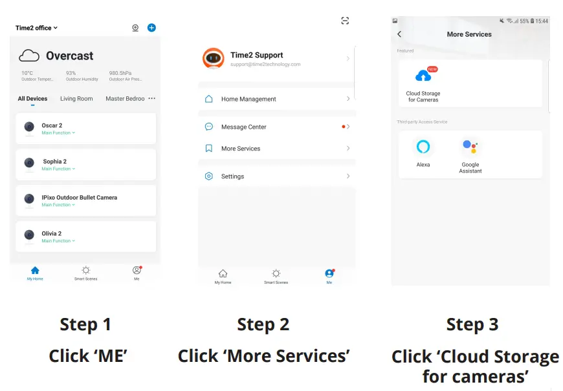Select the Alexa service icon
The image size is (563, 391).
coord(423,147)
